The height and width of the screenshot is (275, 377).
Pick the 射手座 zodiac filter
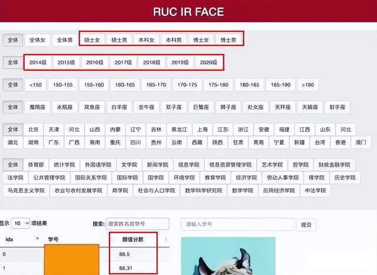338,107
